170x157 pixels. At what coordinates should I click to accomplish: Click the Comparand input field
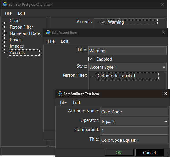point(134,131)
